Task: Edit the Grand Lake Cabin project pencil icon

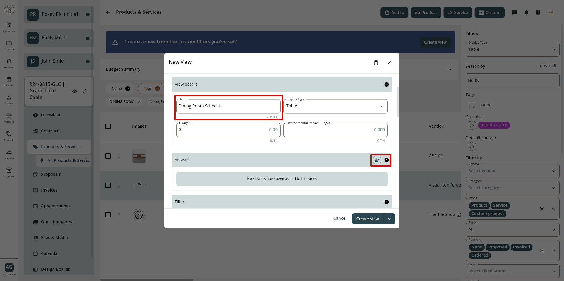Action: [x=85, y=91]
